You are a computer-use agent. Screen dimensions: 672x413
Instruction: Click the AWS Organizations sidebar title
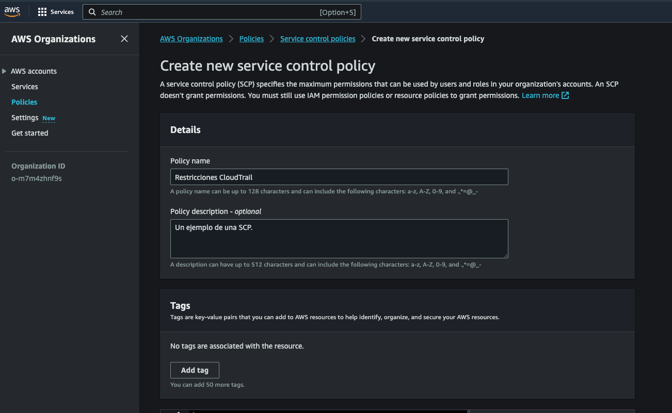(x=53, y=39)
